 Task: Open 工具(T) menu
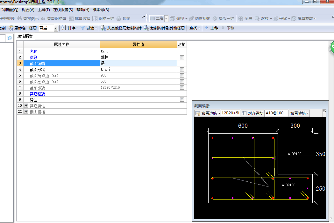pos(44,10)
